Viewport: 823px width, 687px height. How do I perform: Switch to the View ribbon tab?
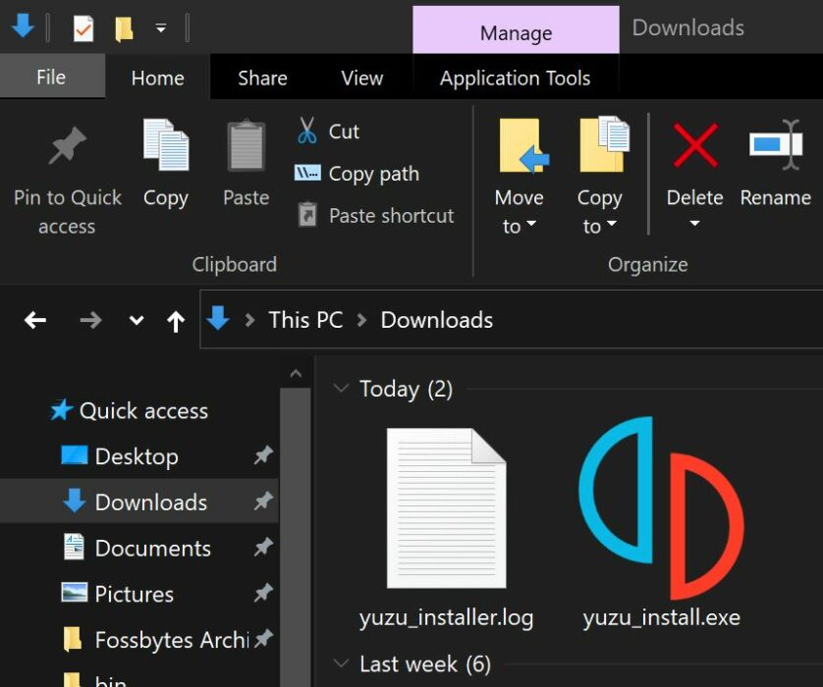coord(361,77)
